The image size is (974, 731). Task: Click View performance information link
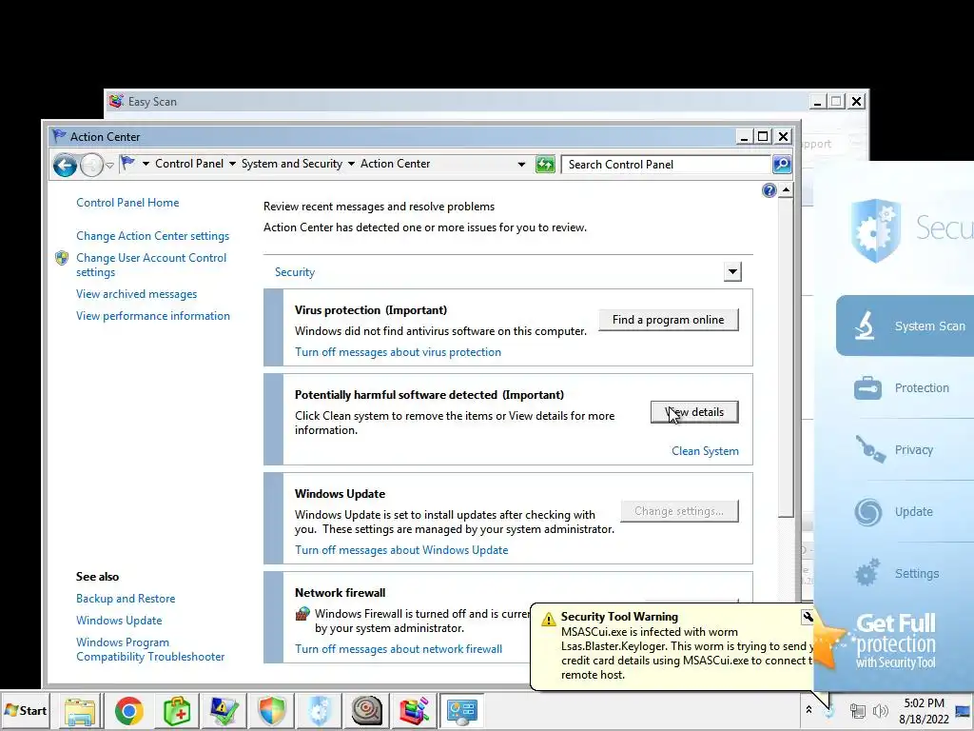(153, 316)
